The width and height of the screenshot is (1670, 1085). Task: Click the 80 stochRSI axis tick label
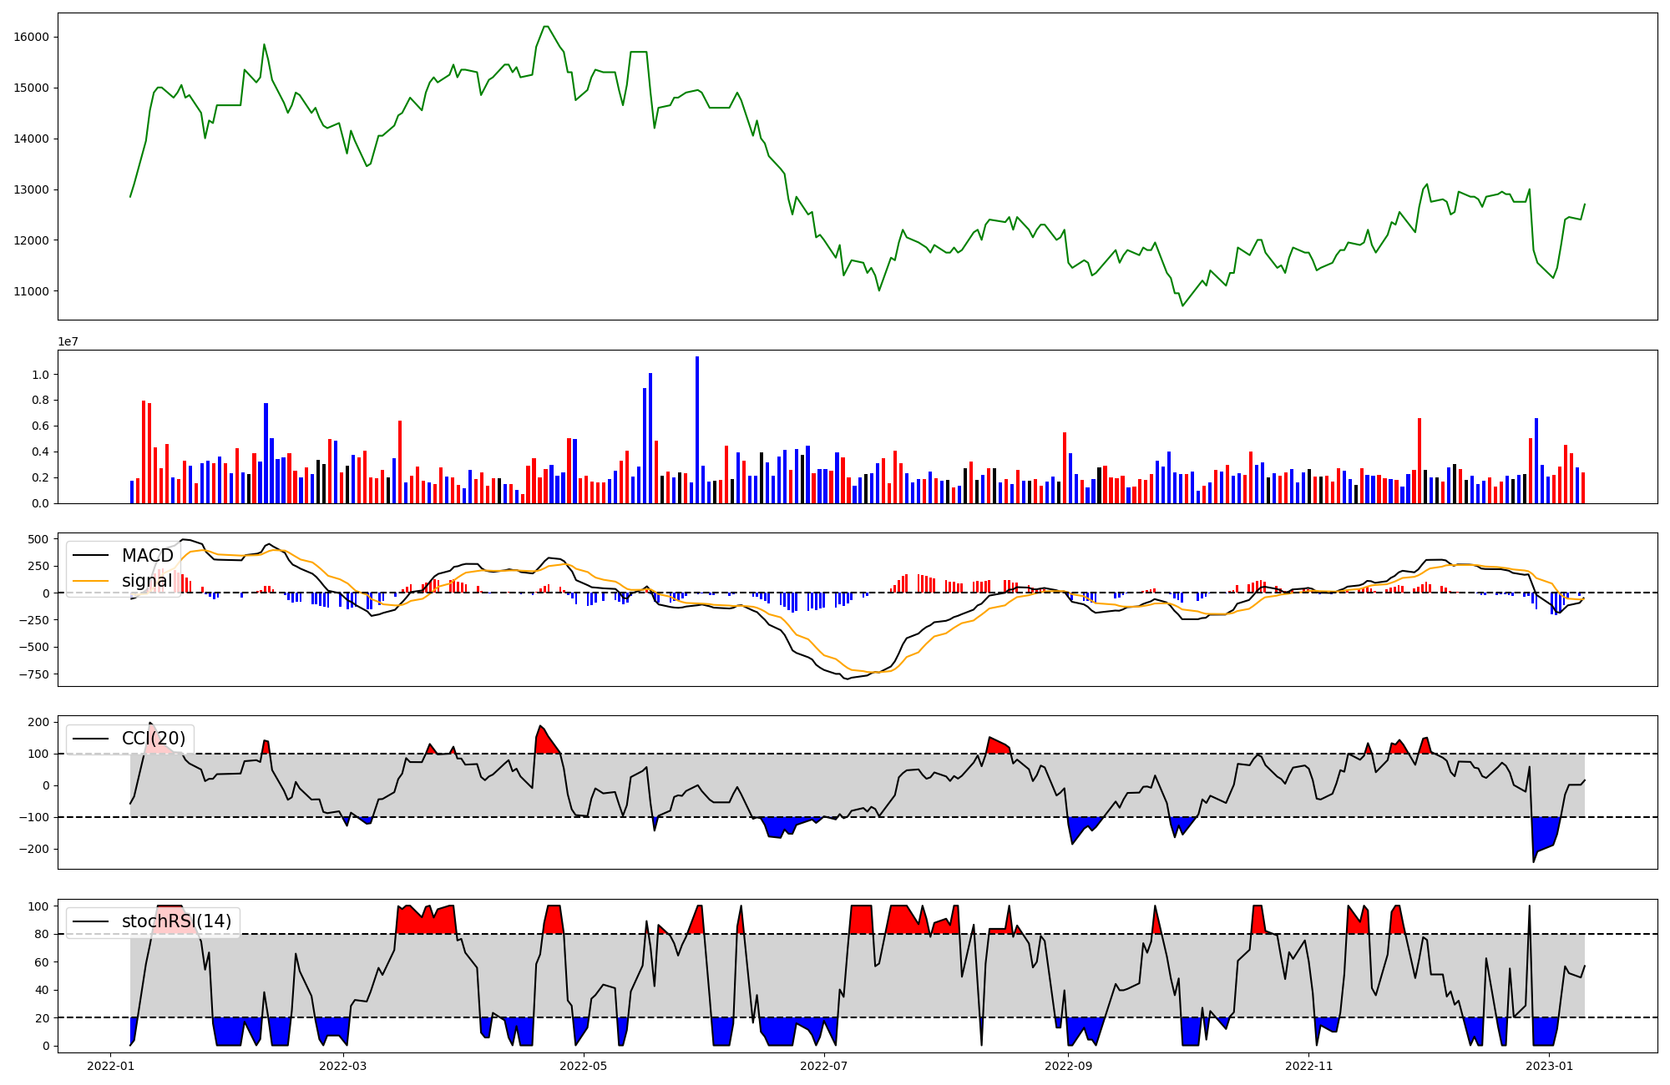[43, 935]
